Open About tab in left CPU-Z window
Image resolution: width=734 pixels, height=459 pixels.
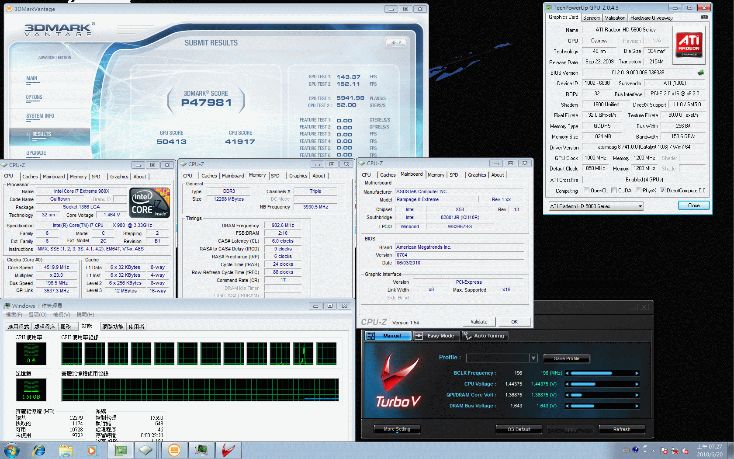tap(140, 177)
